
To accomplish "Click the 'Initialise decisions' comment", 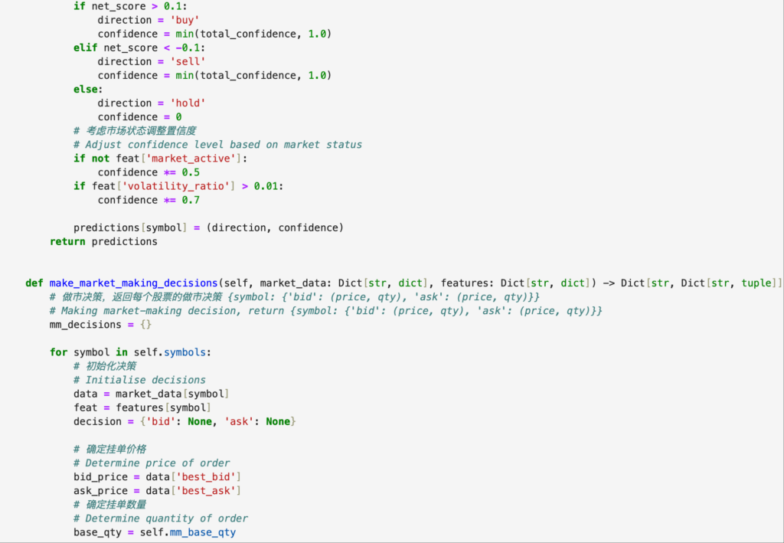I will tap(145, 379).
